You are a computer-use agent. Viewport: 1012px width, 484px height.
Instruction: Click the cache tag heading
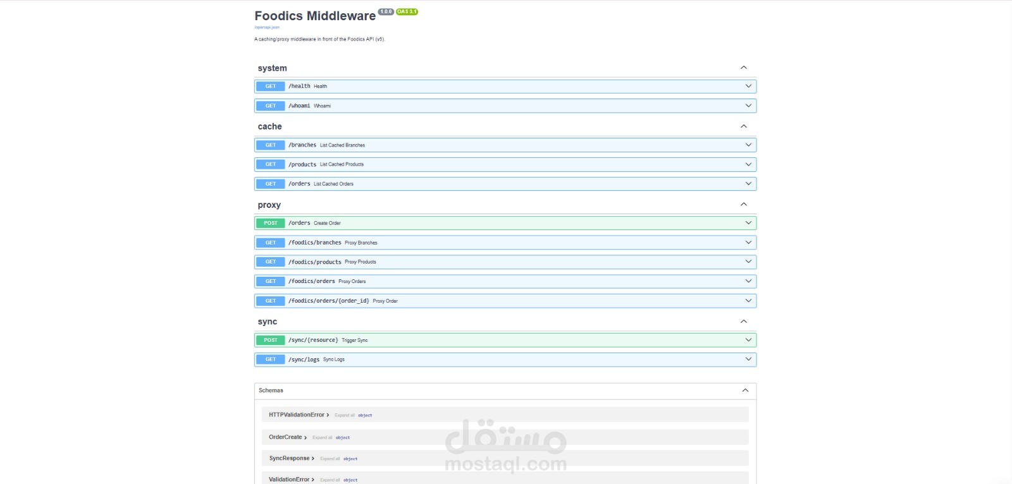point(269,126)
